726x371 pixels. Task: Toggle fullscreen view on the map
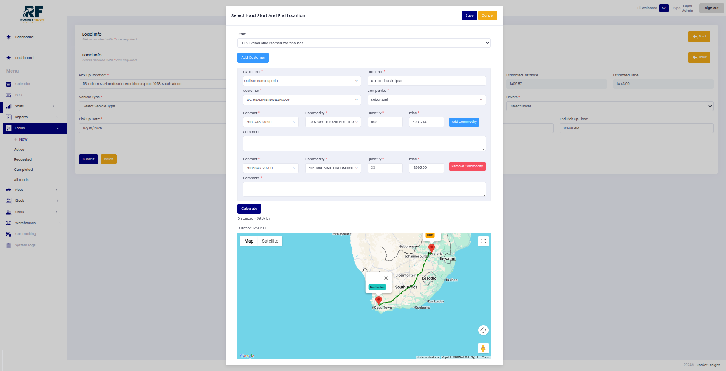coord(483,241)
